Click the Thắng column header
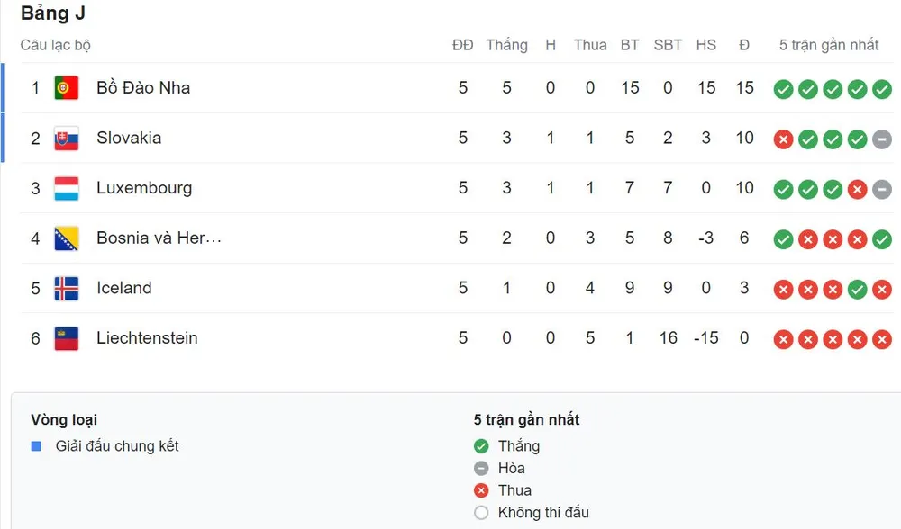901x529 pixels. pos(506,45)
